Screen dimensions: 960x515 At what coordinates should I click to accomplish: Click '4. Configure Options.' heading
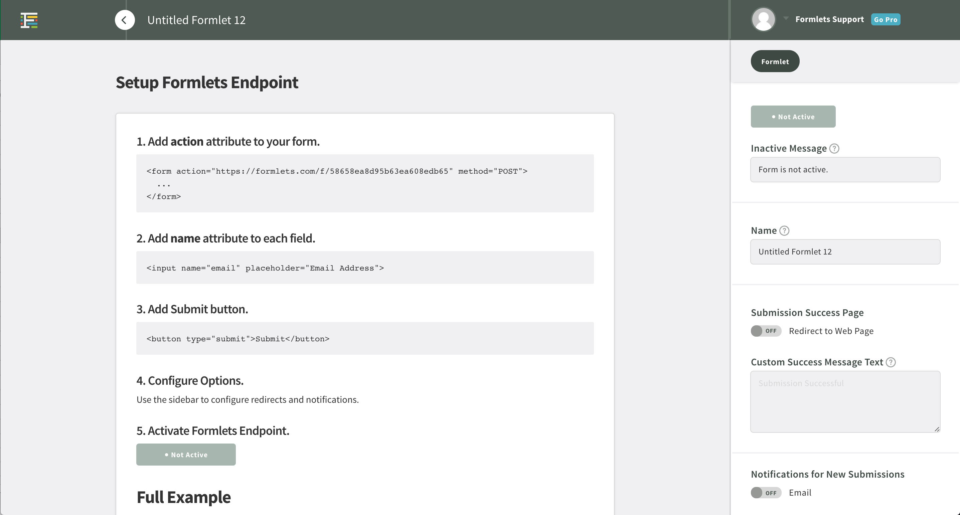pyautogui.click(x=190, y=380)
